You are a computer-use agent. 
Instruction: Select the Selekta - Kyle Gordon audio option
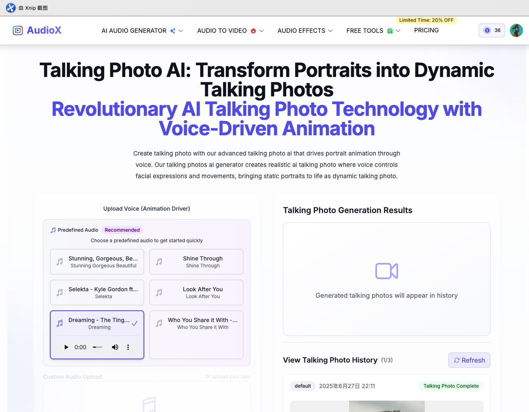(97, 292)
